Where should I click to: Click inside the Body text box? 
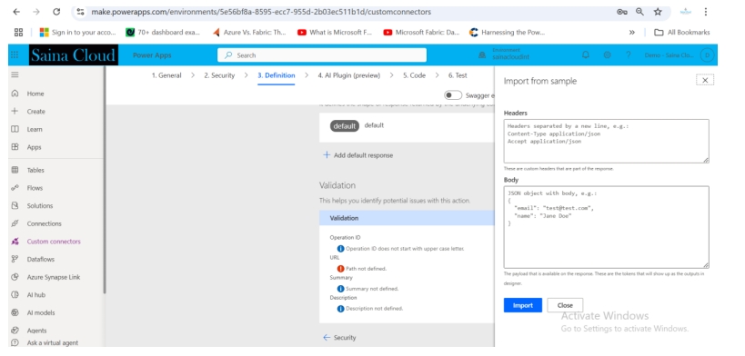click(x=606, y=227)
